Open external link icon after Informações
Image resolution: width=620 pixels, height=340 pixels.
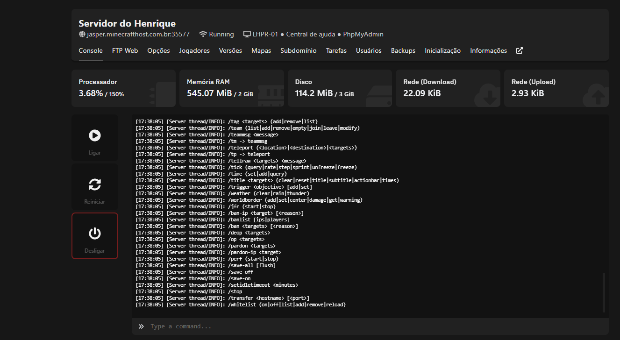click(x=519, y=50)
